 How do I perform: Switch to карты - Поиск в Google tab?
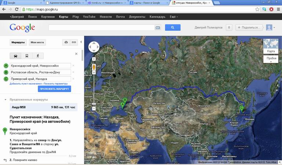click(x=149, y=3)
